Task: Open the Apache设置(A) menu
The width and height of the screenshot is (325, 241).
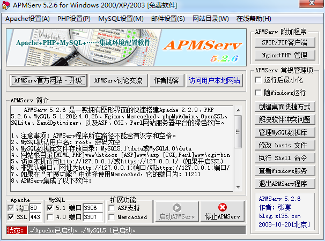Action: pyautogui.click(x=27, y=19)
